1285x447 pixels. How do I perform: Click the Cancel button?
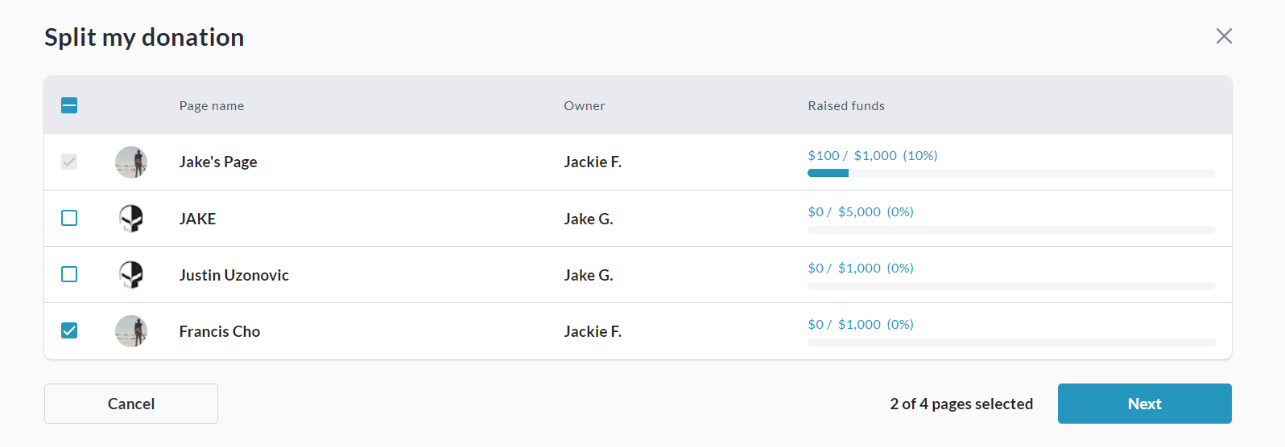(131, 404)
